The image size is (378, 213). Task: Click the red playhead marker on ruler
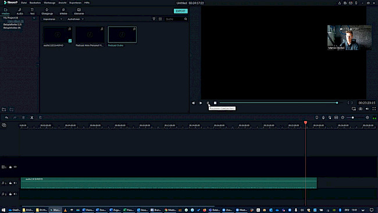(x=305, y=123)
